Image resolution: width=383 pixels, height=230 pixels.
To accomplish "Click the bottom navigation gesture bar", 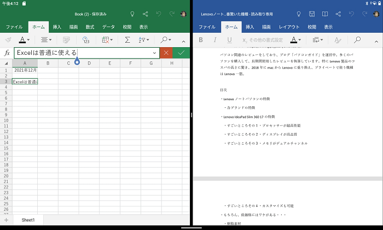I will pyautogui.click(x=191, y=228).
